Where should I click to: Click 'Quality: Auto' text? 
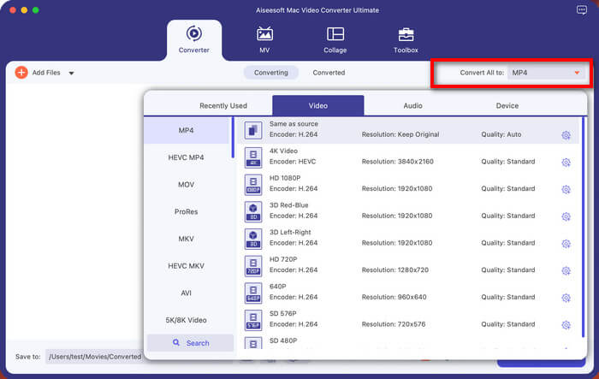point(501,134)
